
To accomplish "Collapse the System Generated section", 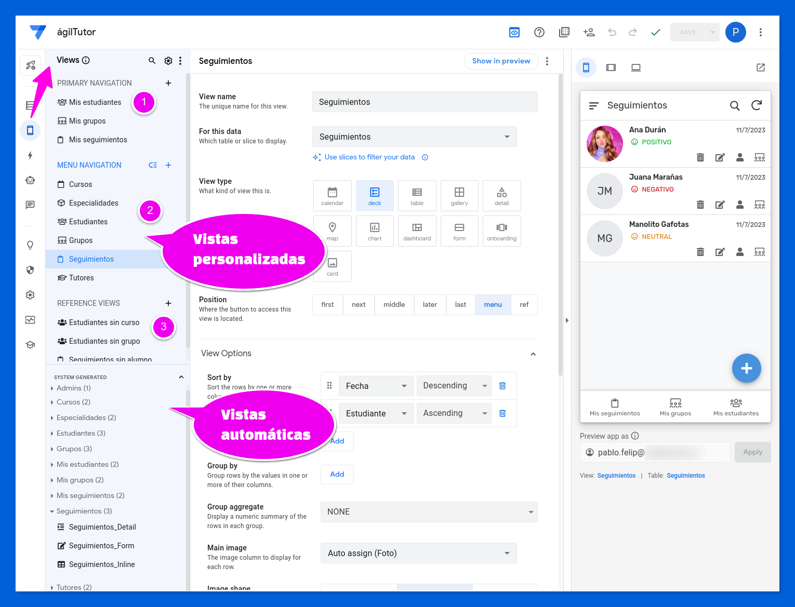I will (x=181, y=377).
